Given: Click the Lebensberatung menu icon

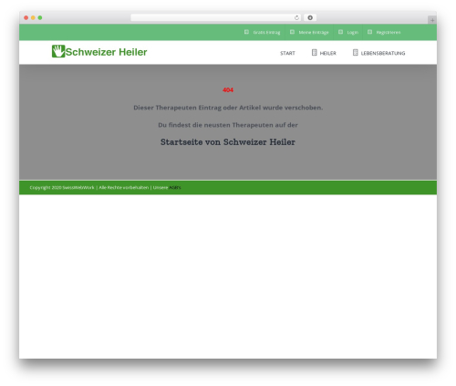Looking at the screenshot, I should [x=355, y=53].
